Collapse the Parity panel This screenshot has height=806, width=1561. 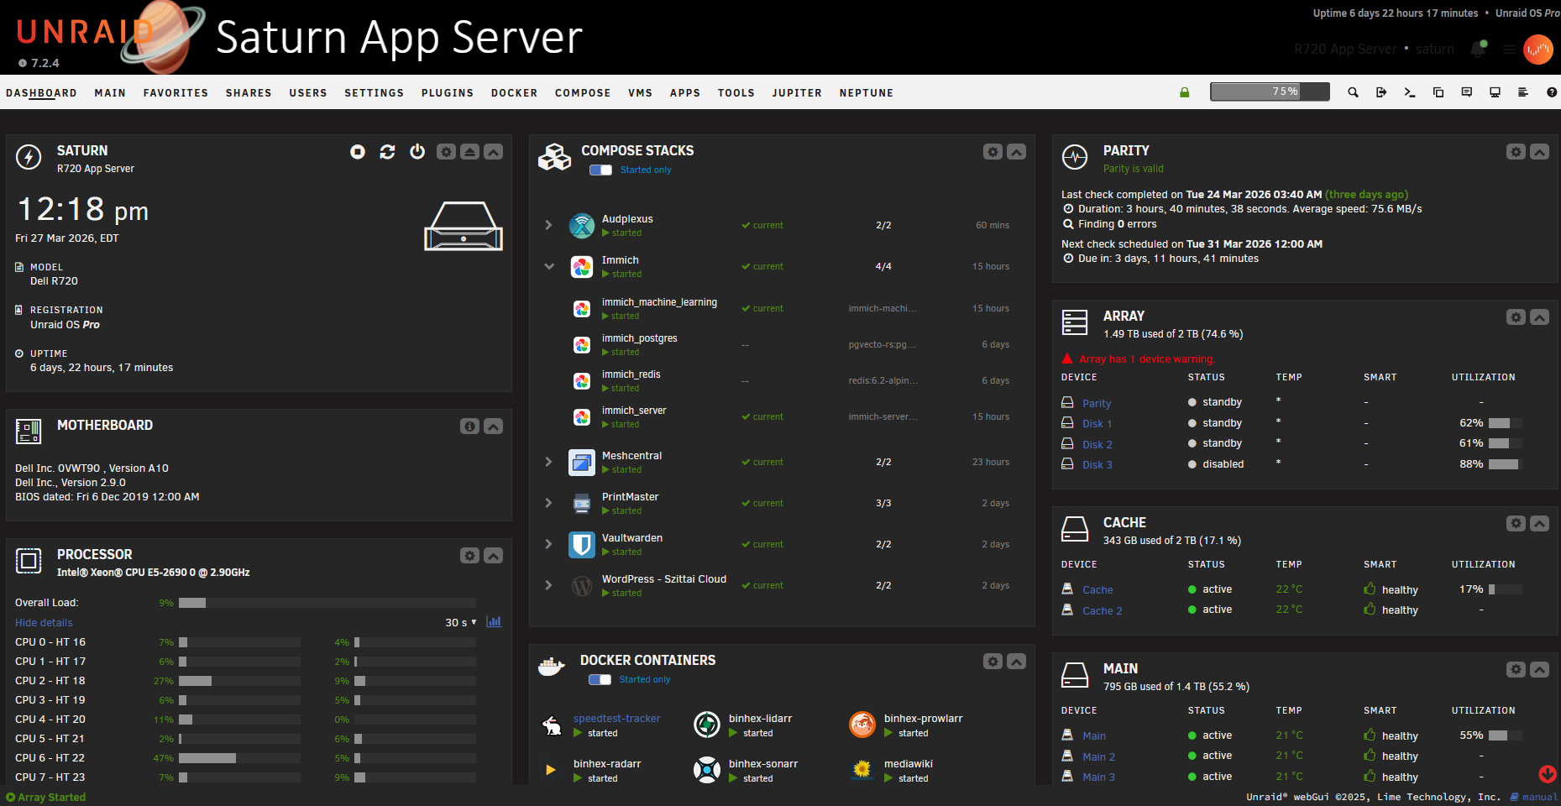1539,152
